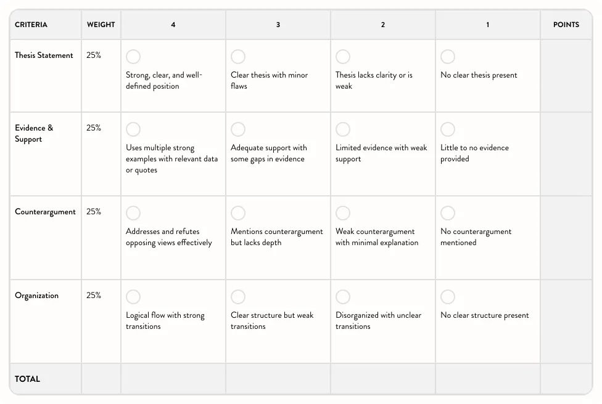Screen dimensions: 602x404
Task: Click the POINTS column header
Action: pyautogui.click(x=566, y=25)
